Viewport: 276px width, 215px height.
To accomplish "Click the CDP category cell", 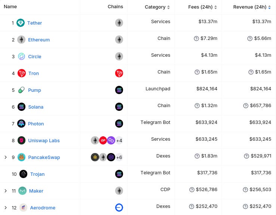I will click(x=165, y=190).
